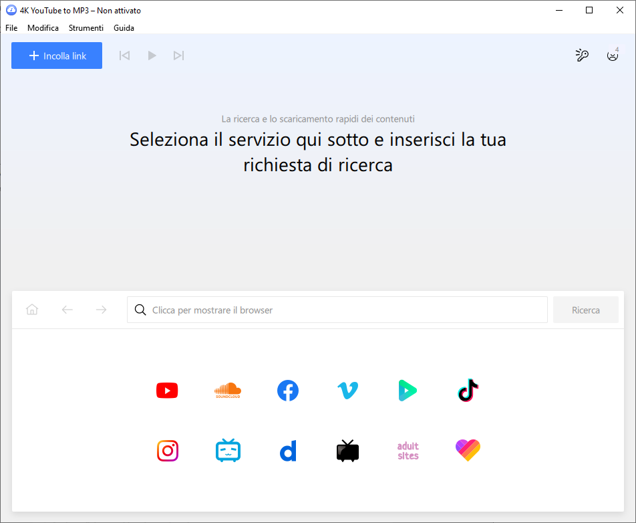
Task: Select the black TV service icon
Action: pyautogui.click(x=347, y=451)
